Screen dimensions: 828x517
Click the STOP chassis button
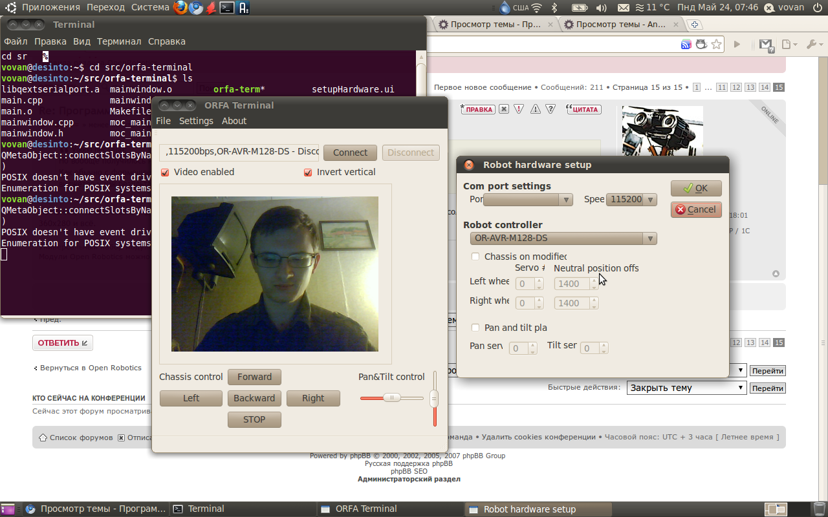pos(254,419)
